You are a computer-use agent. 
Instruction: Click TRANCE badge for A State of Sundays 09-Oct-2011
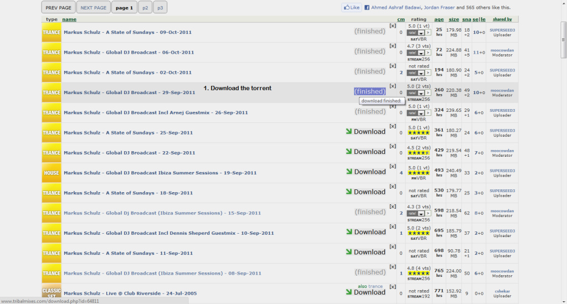pyautogui.click(x=51, y=32)
